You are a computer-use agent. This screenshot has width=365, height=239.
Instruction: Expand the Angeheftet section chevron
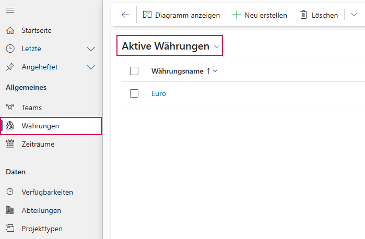(91, 67)
